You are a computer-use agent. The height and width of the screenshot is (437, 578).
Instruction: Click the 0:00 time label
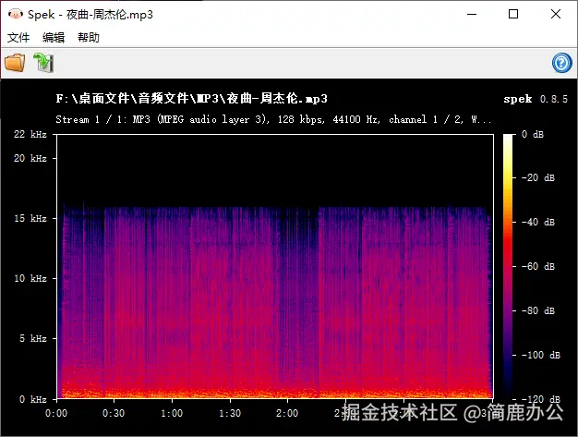pos(56,413)
